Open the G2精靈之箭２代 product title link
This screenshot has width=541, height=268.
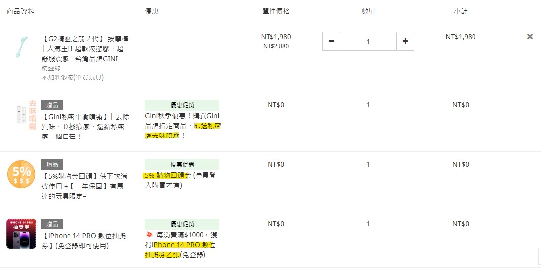click(85, 48)
